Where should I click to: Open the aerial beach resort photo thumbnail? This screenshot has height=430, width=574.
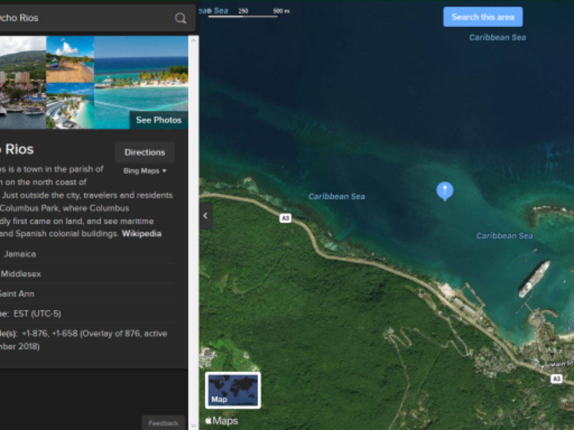70,106
